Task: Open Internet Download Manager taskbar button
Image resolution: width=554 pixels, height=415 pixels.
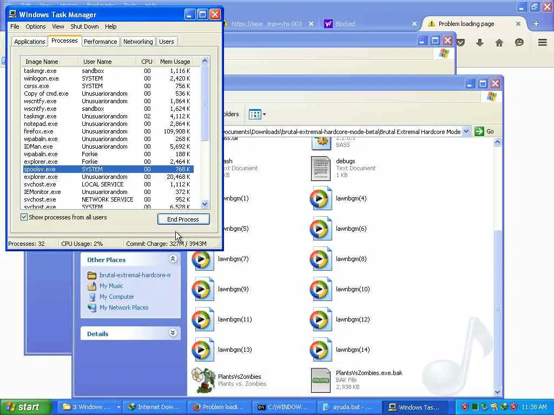Action: 154,407
